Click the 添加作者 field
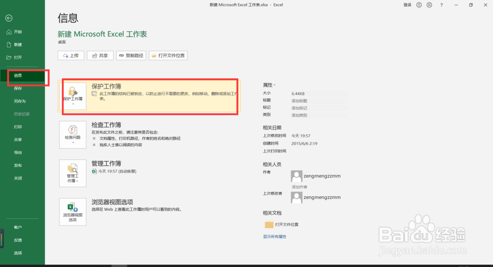This screenshot has width=493, height=267. click(299, 187)
